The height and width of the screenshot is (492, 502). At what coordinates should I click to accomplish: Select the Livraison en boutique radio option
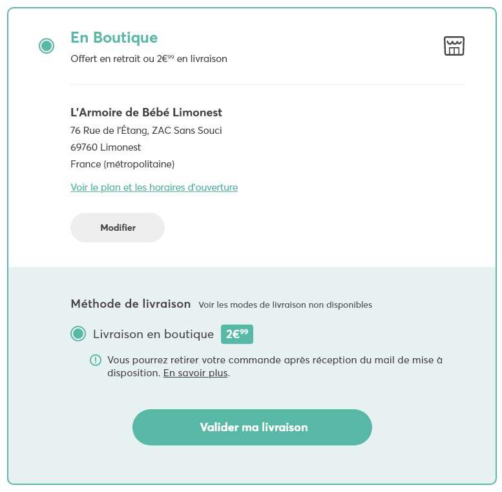[x=78, y=334]
